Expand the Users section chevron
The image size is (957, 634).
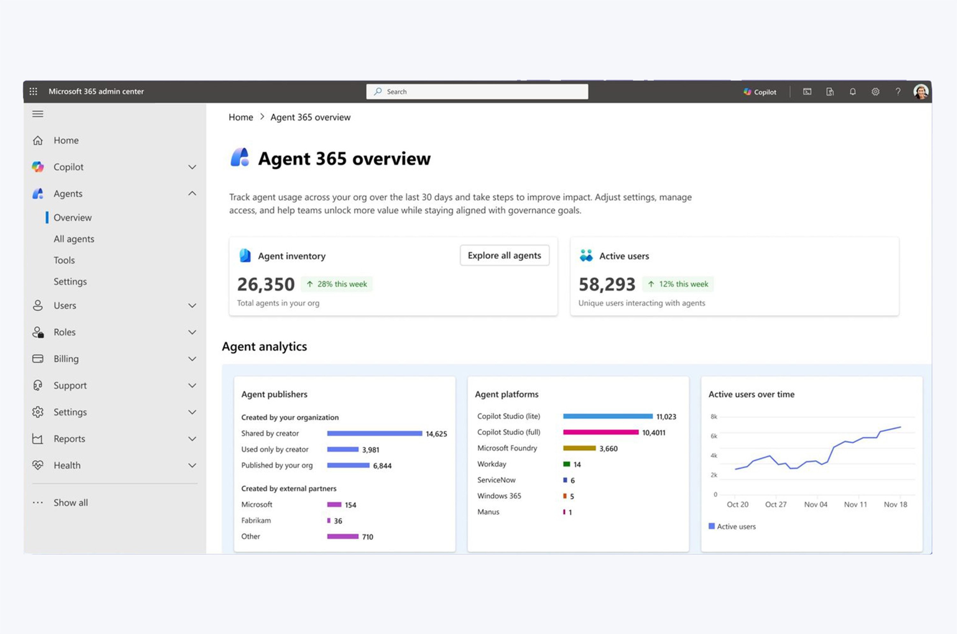tap(193, 306)
